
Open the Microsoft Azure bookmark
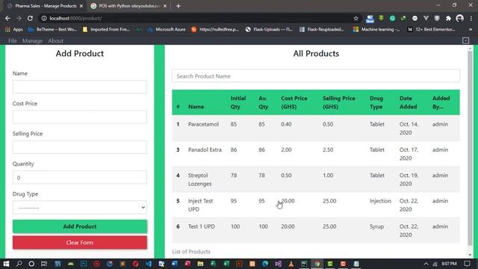[x=167, y=29]
